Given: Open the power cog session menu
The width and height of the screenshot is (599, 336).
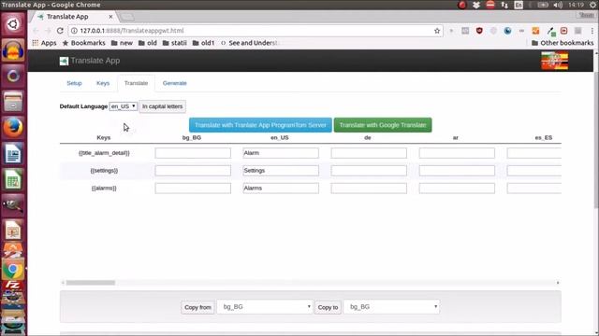Looking at the screenshot, I should pos(592,5).
